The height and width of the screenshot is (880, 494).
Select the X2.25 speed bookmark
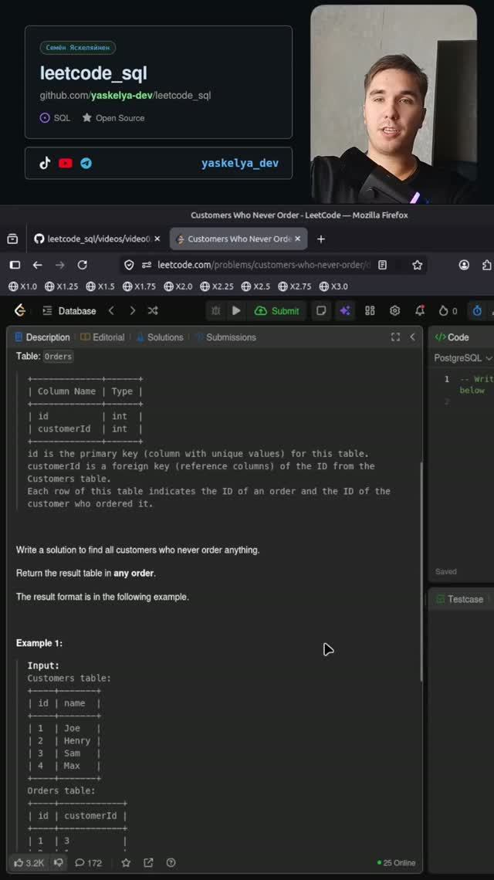tap(217, 286)
